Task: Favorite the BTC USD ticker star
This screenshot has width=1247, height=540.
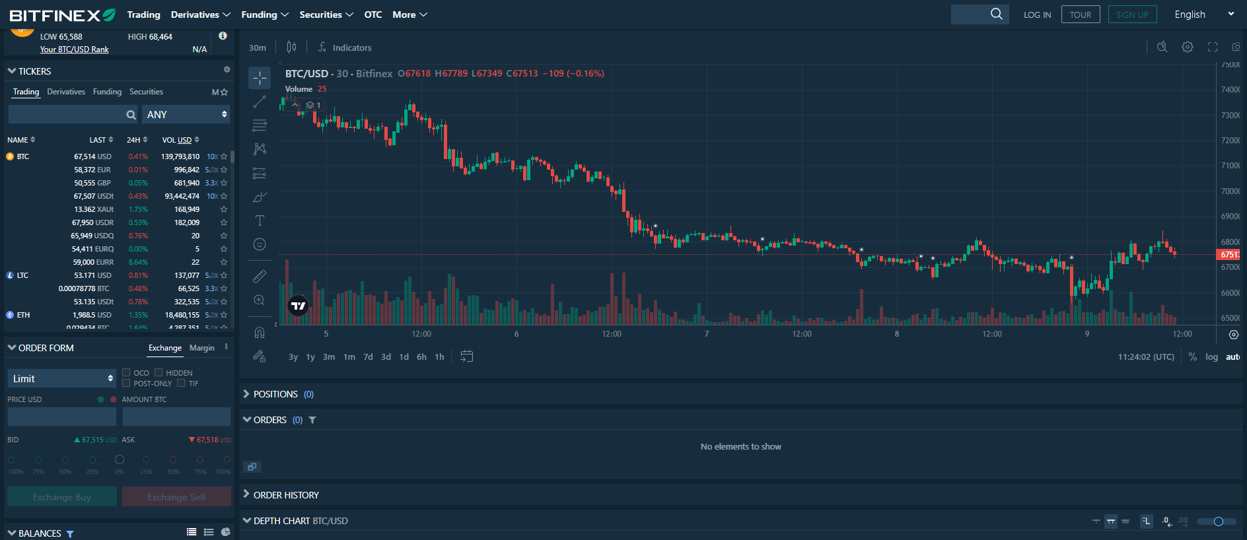Action: coord(224,156)
